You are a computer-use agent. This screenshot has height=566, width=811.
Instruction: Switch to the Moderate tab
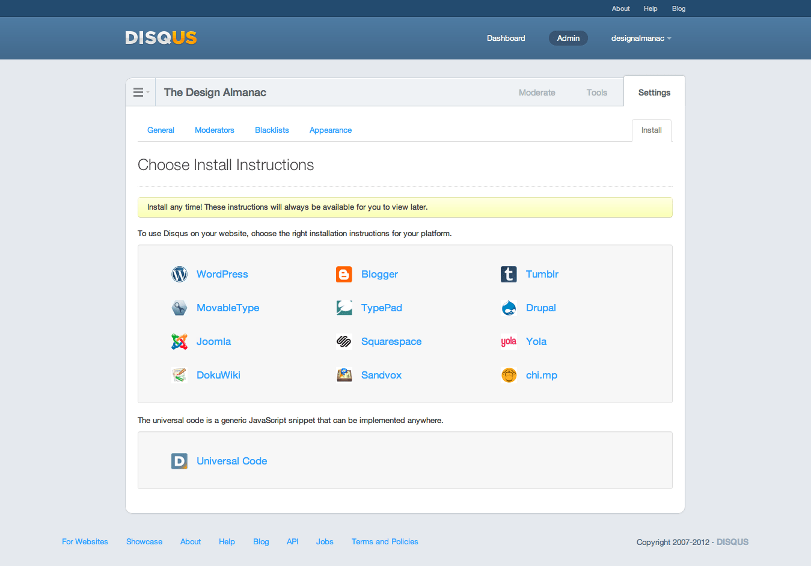coord(537,93)
